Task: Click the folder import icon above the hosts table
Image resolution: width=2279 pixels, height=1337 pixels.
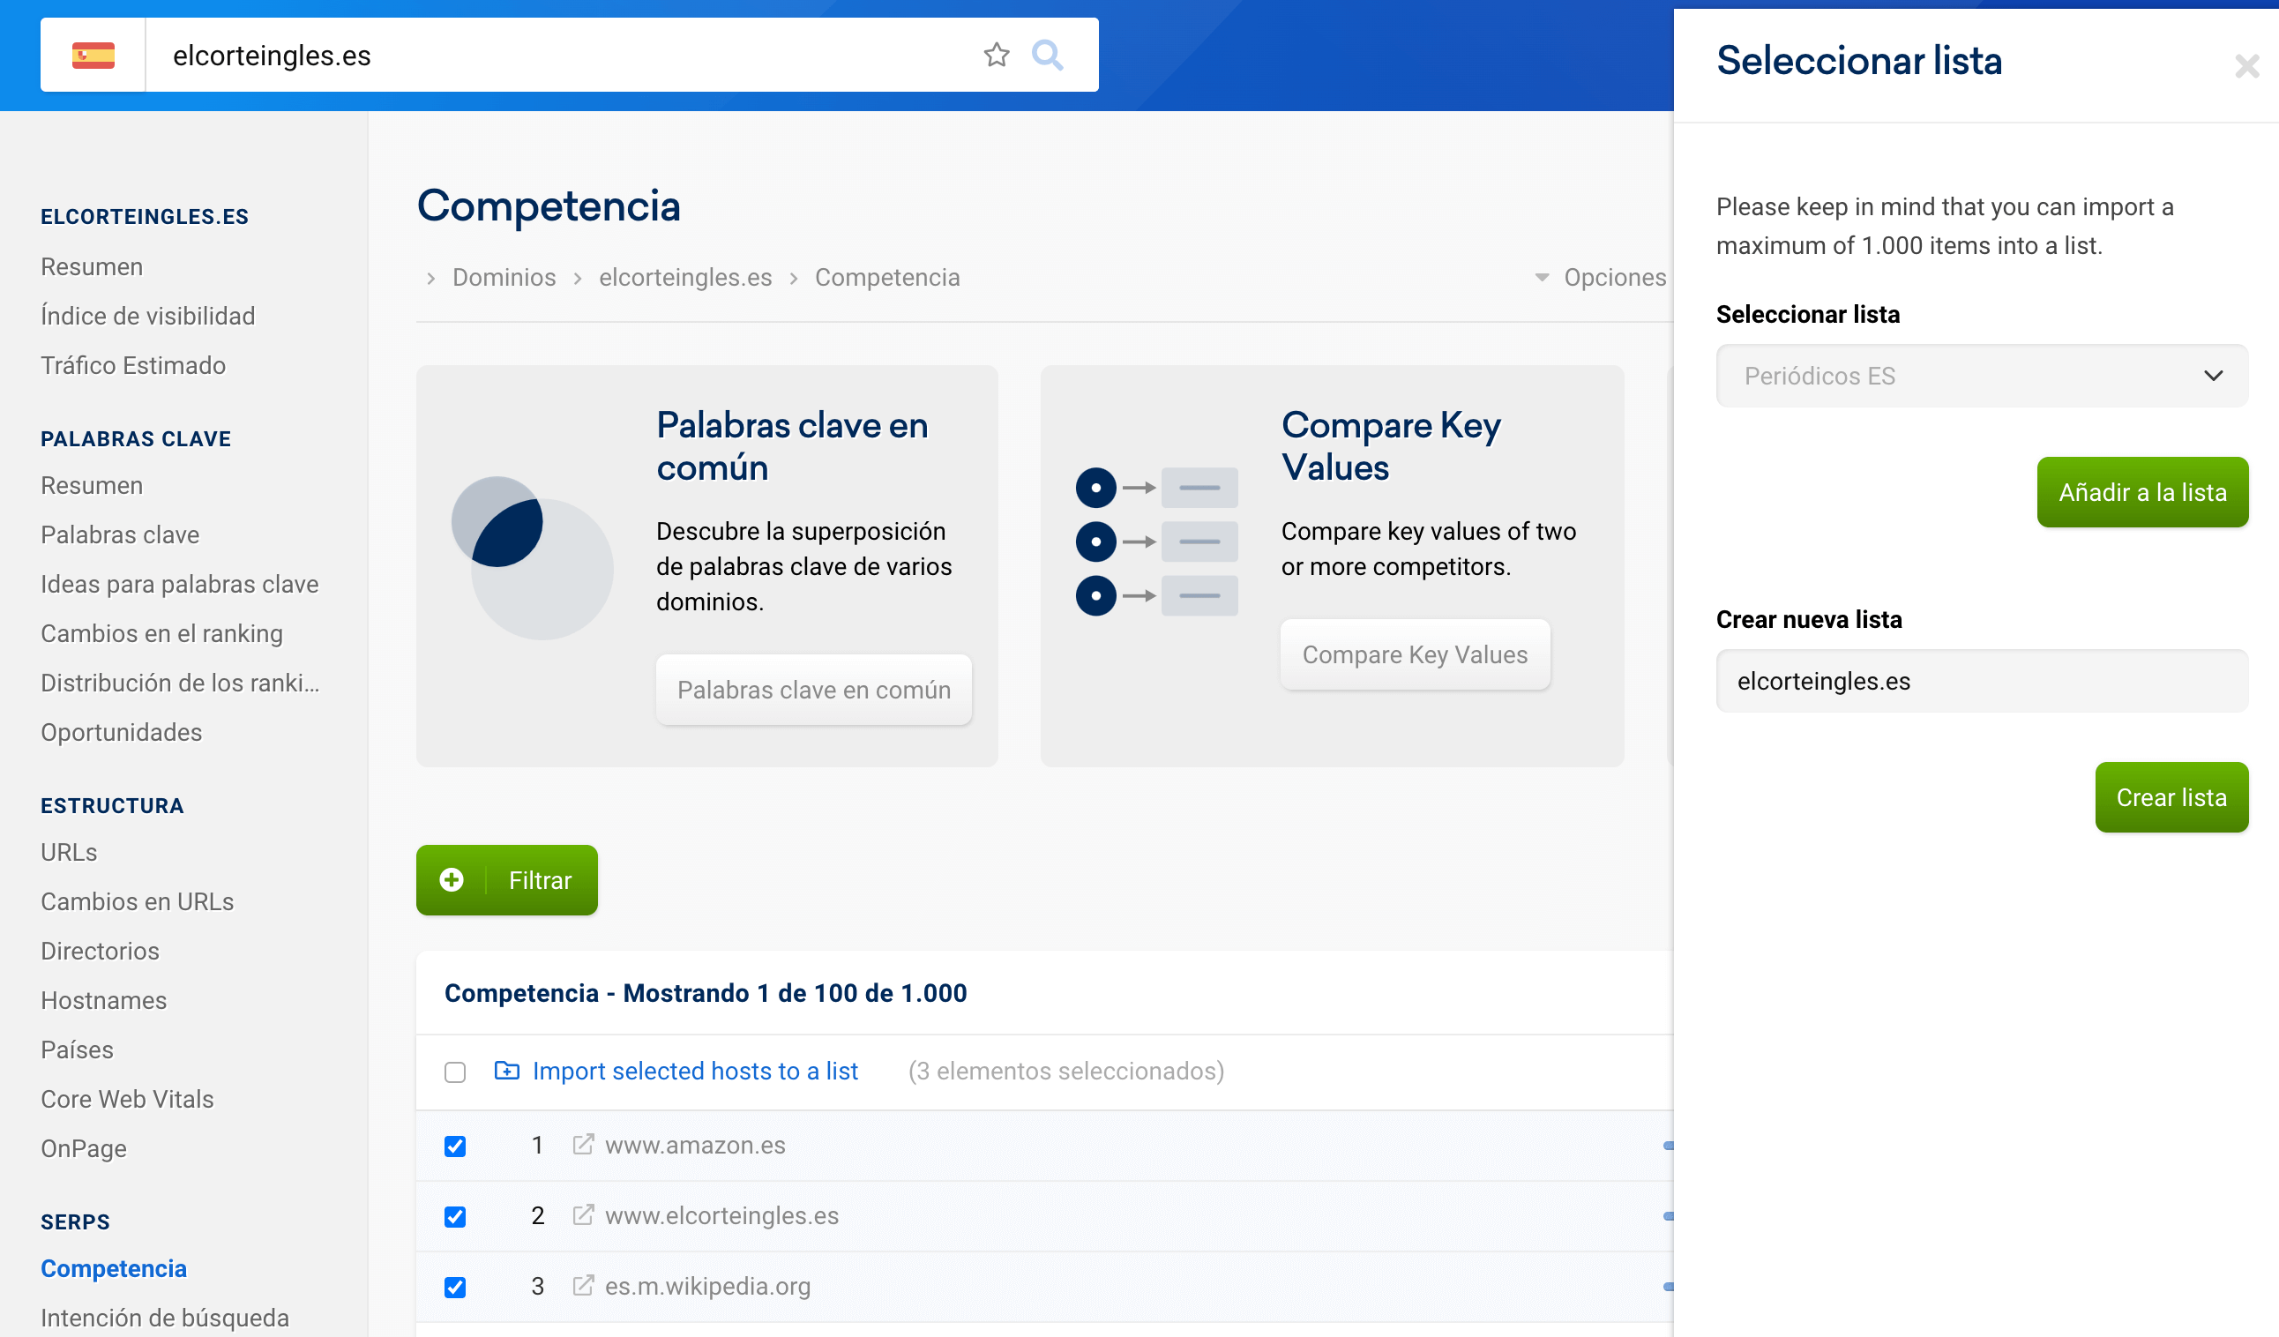Action: 506,1071
